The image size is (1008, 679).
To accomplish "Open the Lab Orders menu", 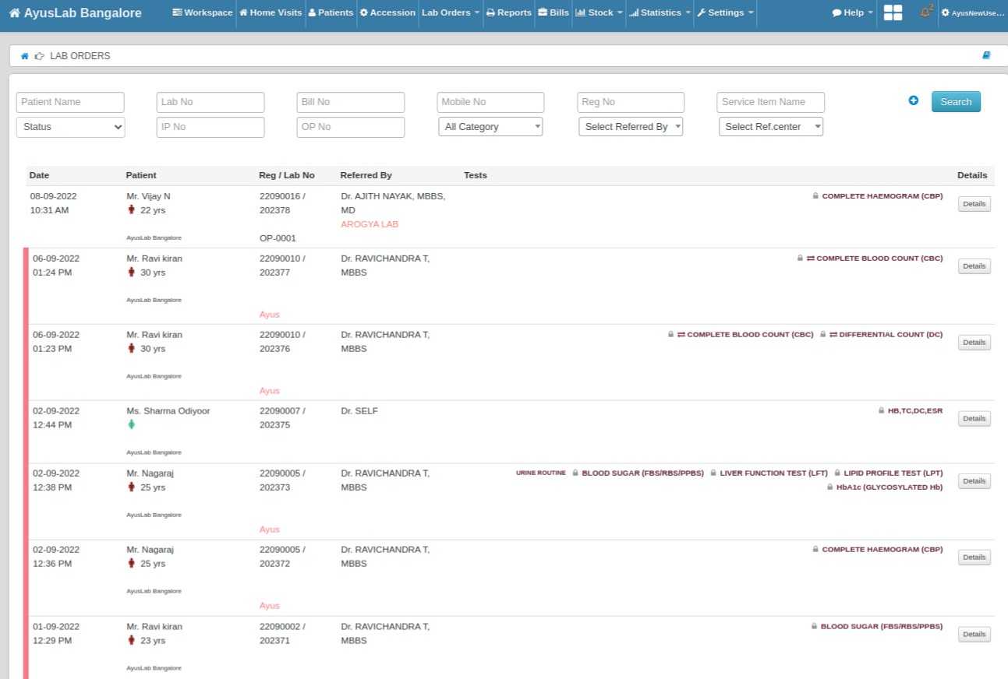I will [448, 12].
